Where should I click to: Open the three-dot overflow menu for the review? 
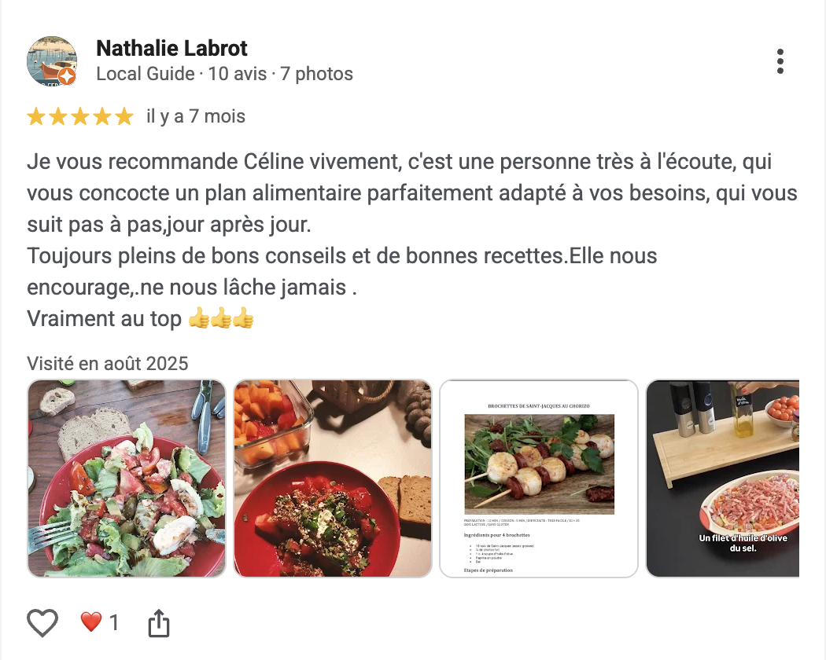pos(780,61)
